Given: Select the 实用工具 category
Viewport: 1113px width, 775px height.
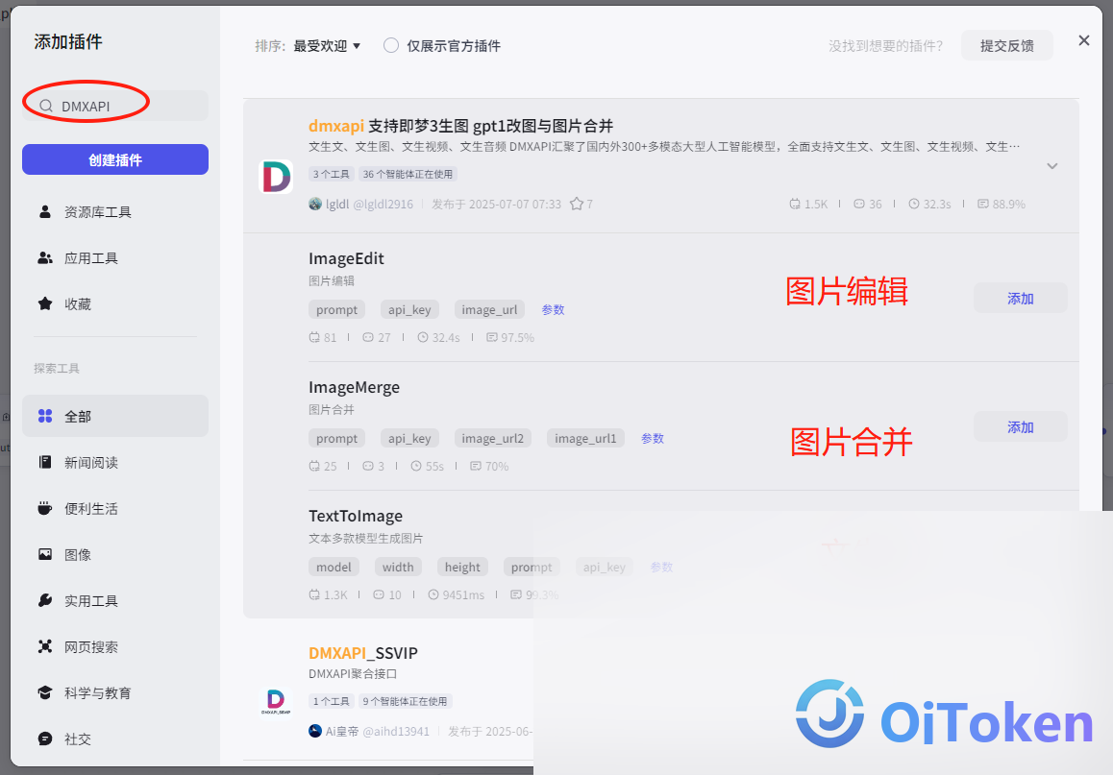Looking at the screenshot, I should tap(115, 600).
